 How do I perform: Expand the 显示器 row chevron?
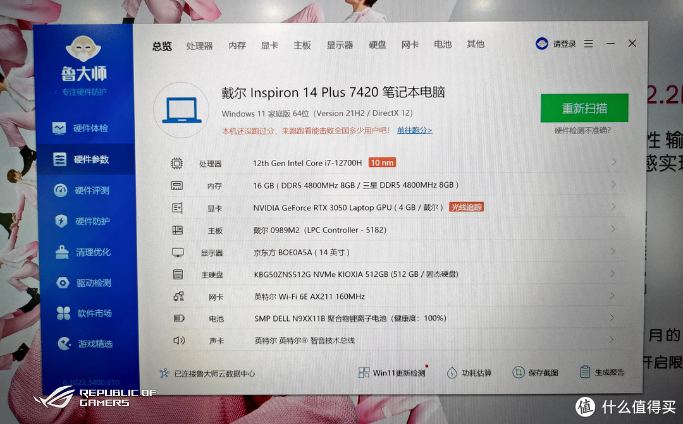(613, 251)
